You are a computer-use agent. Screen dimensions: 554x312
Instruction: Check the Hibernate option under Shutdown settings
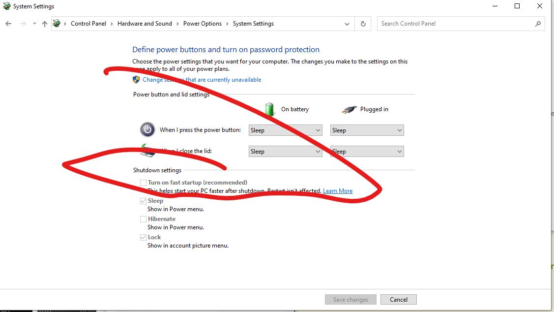tap(143, 218)
